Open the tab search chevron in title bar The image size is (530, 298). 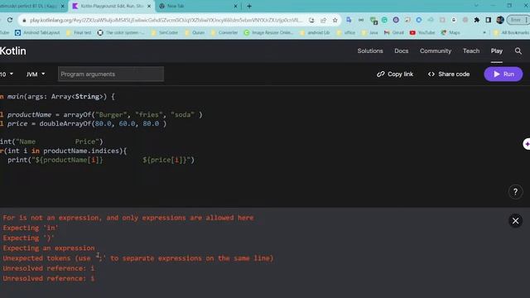tap(476, 6)
